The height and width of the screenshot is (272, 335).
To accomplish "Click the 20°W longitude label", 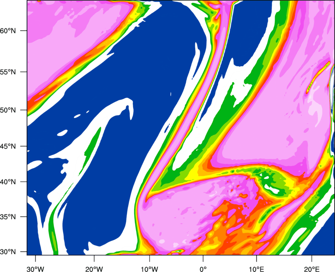I will tap(94, 269).
